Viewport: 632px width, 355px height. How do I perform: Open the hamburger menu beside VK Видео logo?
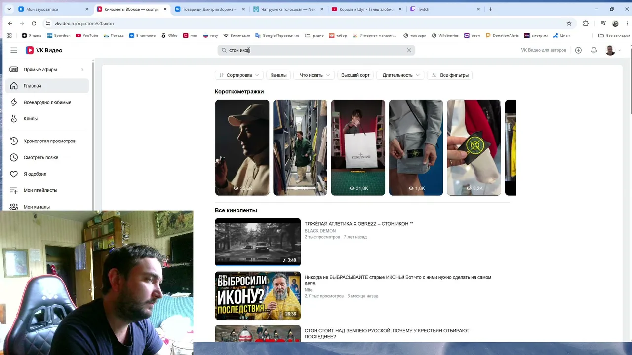coord(14,50)
